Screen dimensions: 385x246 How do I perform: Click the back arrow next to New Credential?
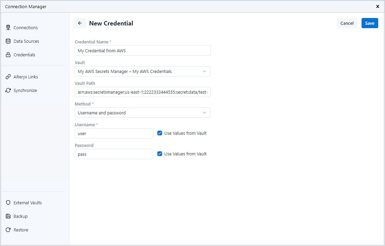[x=80, y=23]
